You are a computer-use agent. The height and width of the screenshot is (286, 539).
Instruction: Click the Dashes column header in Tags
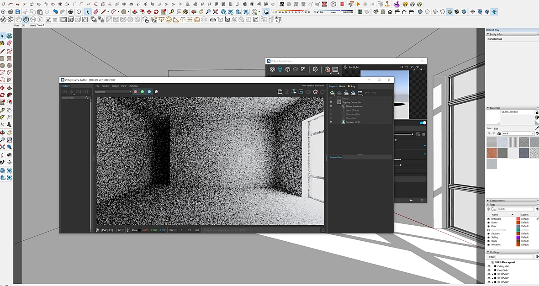pos(525,215)
